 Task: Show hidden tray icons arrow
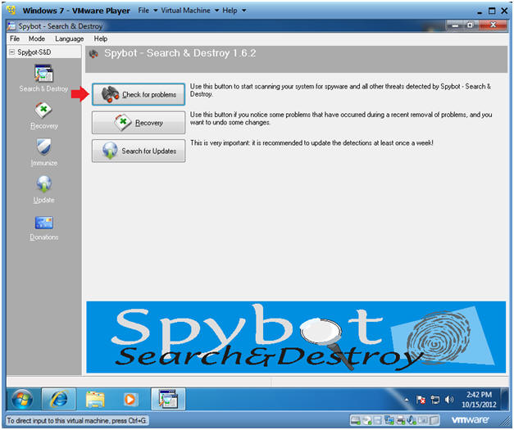[x=407, y=400]
